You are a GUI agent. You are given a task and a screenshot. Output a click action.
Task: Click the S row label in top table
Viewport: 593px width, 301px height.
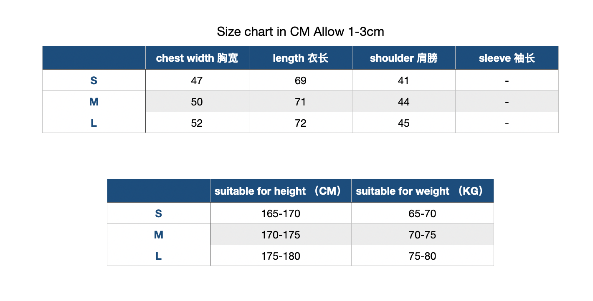[94, 80]
